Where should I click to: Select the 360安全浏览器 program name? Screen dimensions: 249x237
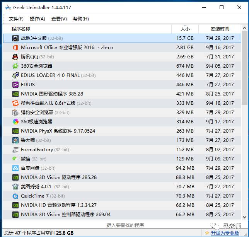coord(36,66)
